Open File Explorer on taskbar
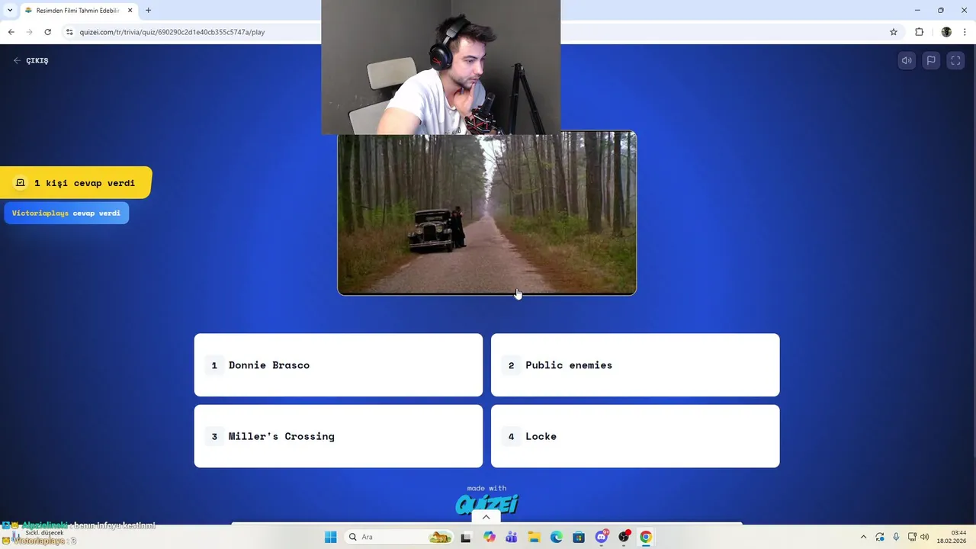This screenshot has height=549, width=976. click(534, 537)
